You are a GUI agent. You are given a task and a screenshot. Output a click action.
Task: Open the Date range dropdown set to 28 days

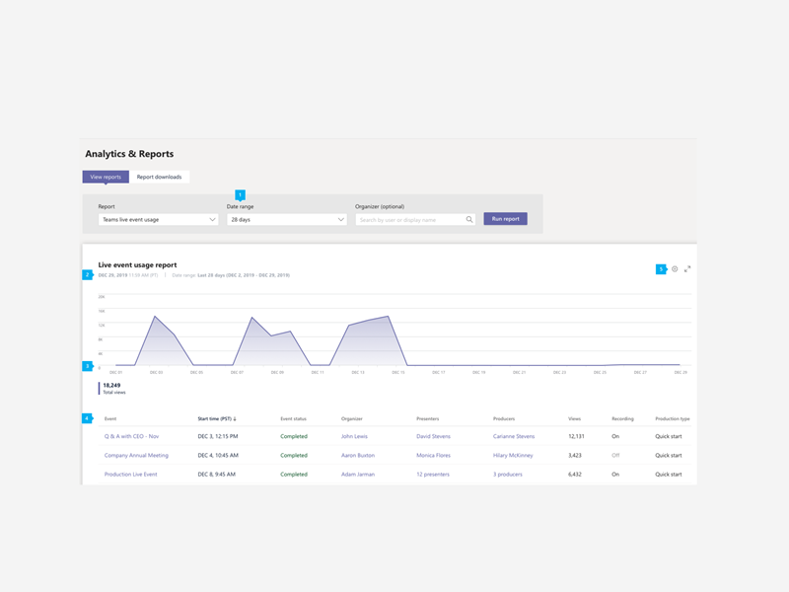tap(286, 220)
